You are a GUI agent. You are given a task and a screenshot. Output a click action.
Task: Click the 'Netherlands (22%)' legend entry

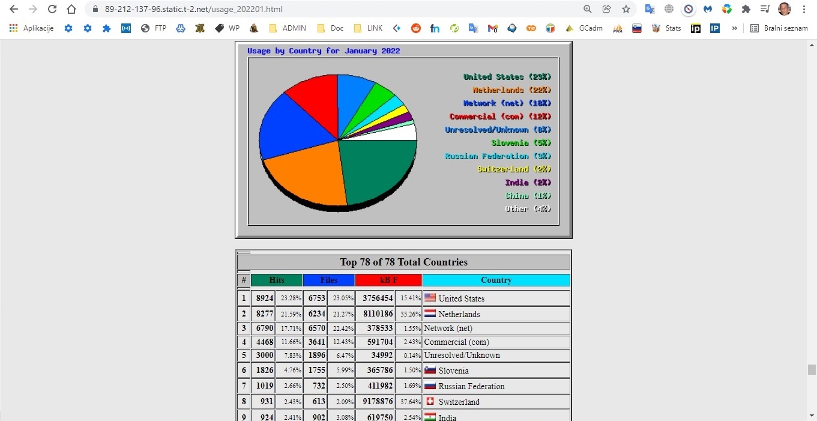511,90
